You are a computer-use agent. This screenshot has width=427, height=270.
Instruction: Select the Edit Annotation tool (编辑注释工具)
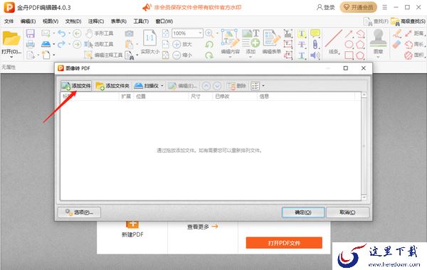click(x=103, y=55)
